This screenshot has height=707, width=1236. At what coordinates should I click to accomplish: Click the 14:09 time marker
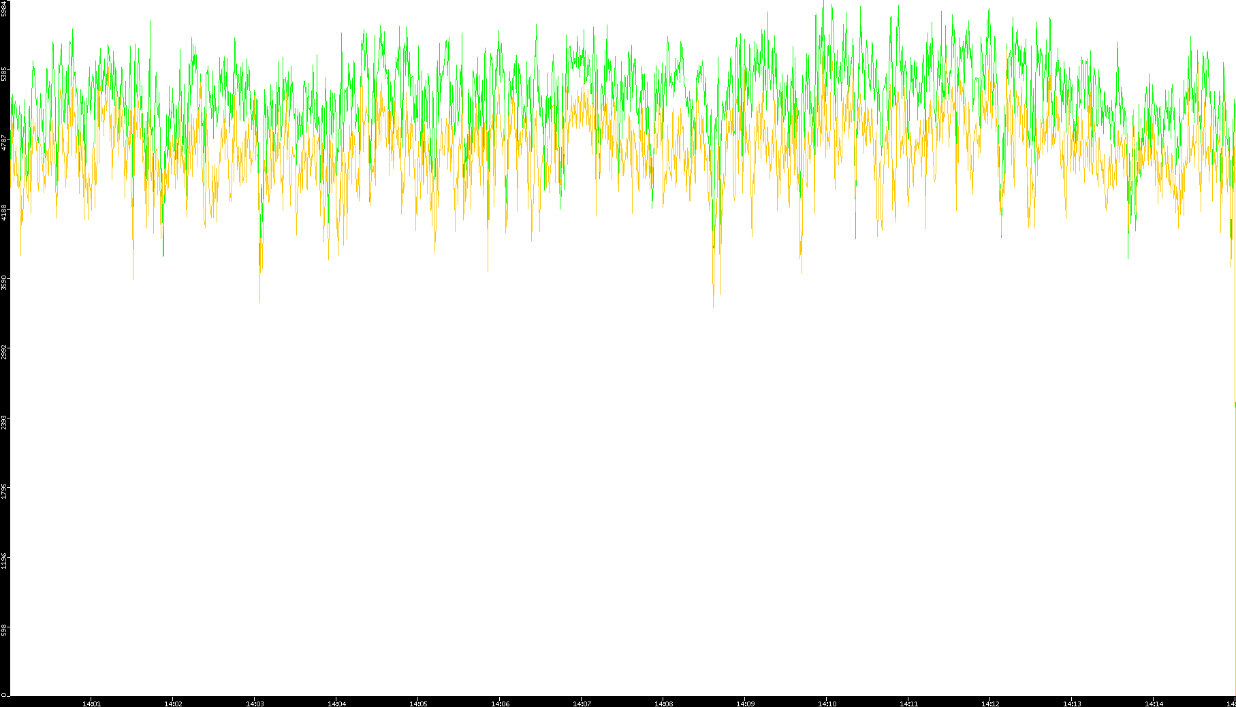pos(745,704)
